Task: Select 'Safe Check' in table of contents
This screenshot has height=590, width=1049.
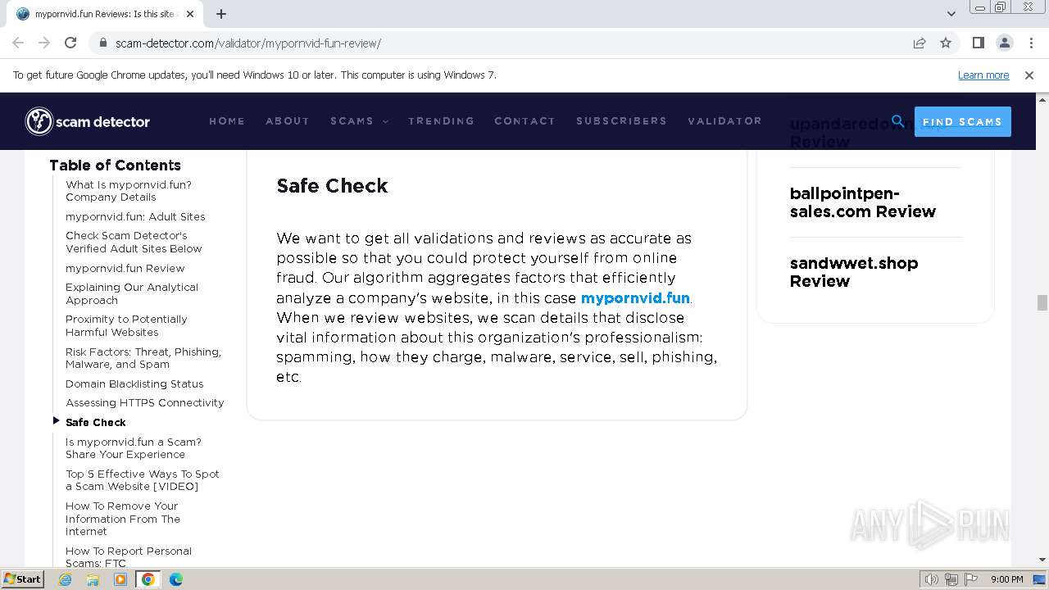Action: 96,422
